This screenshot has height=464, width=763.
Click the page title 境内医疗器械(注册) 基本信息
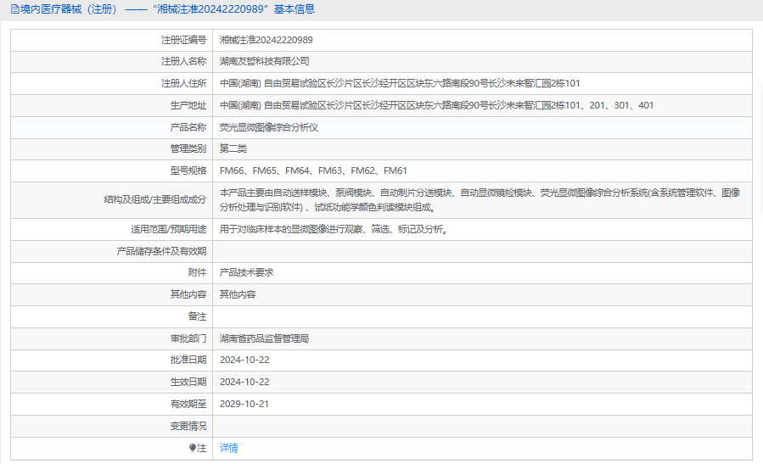(167, 9)
